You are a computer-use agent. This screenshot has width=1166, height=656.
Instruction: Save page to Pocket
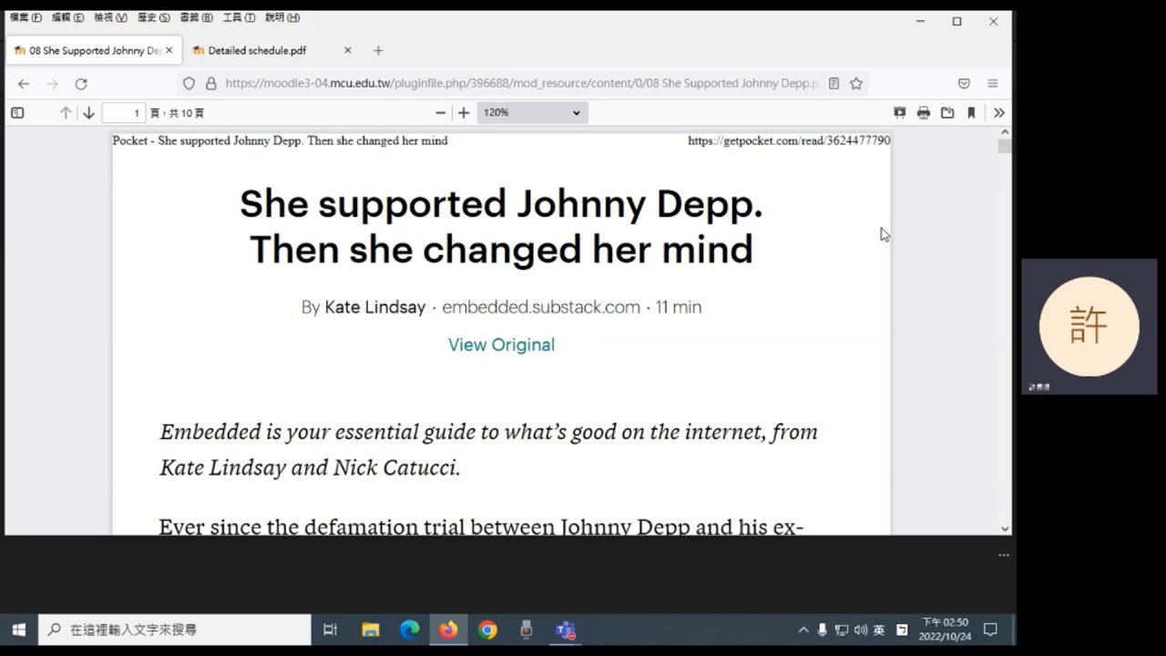tap(964, 84)
